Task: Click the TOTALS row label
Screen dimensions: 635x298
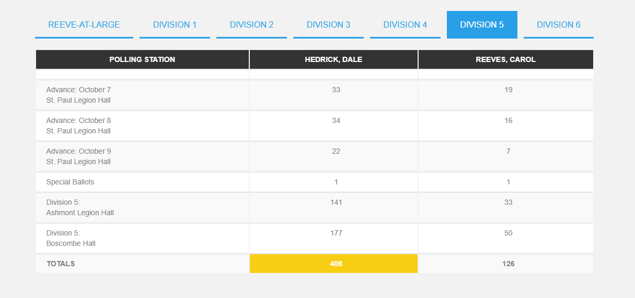Action: [61, 264]
